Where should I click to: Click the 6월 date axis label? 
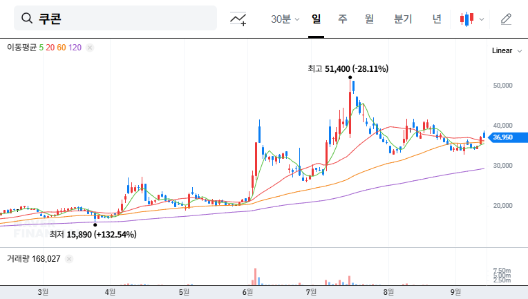247,292
